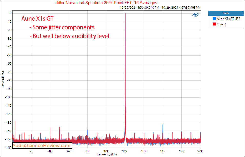Click the -90 level tick label

tap(9, 89)
